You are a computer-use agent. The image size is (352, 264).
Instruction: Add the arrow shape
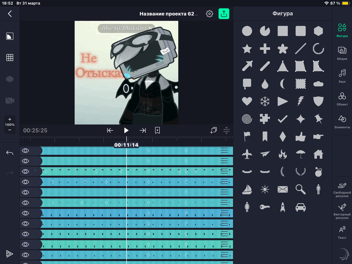(247, 66)
